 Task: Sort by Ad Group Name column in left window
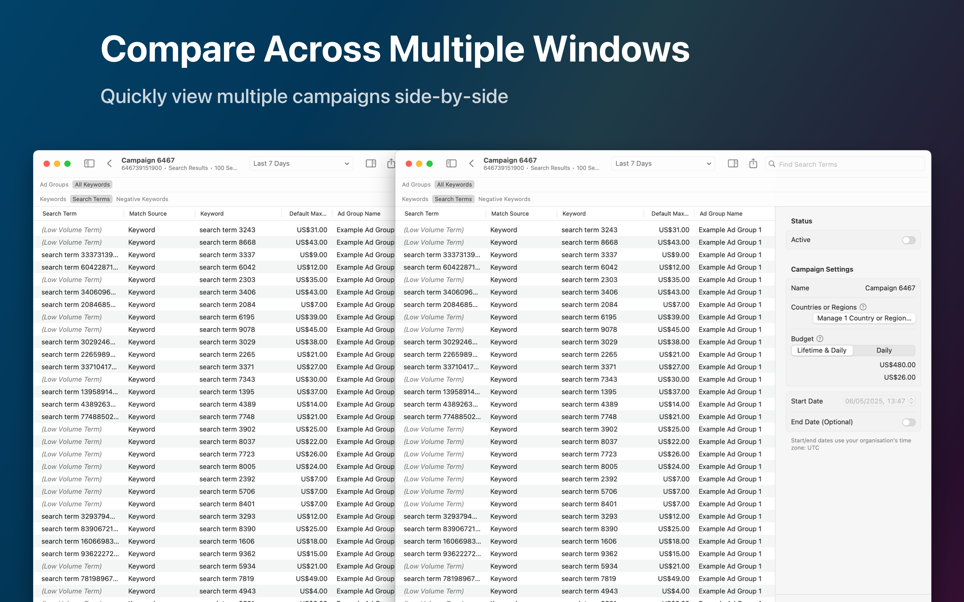[x=359, y=213]
